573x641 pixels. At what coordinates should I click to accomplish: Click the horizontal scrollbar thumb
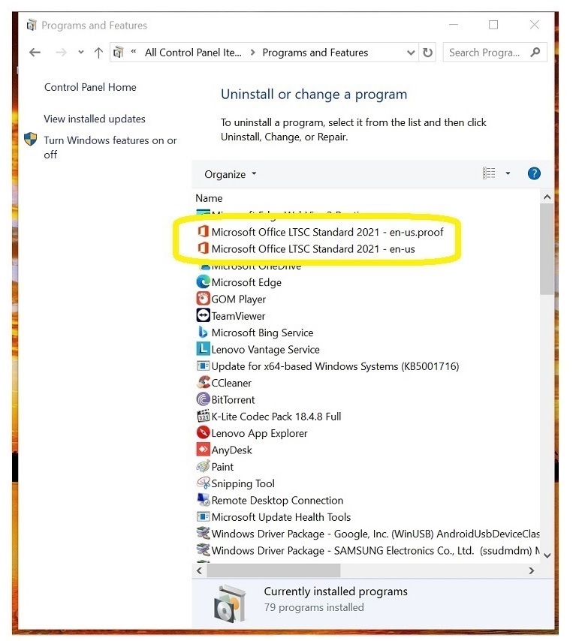coord(273,570)
